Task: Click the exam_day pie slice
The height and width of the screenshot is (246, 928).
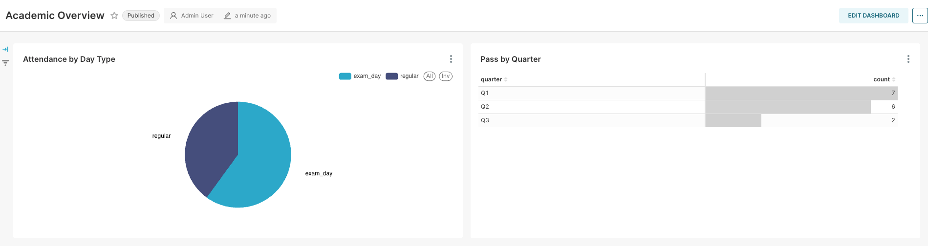Action: click(x=259, y=166)
